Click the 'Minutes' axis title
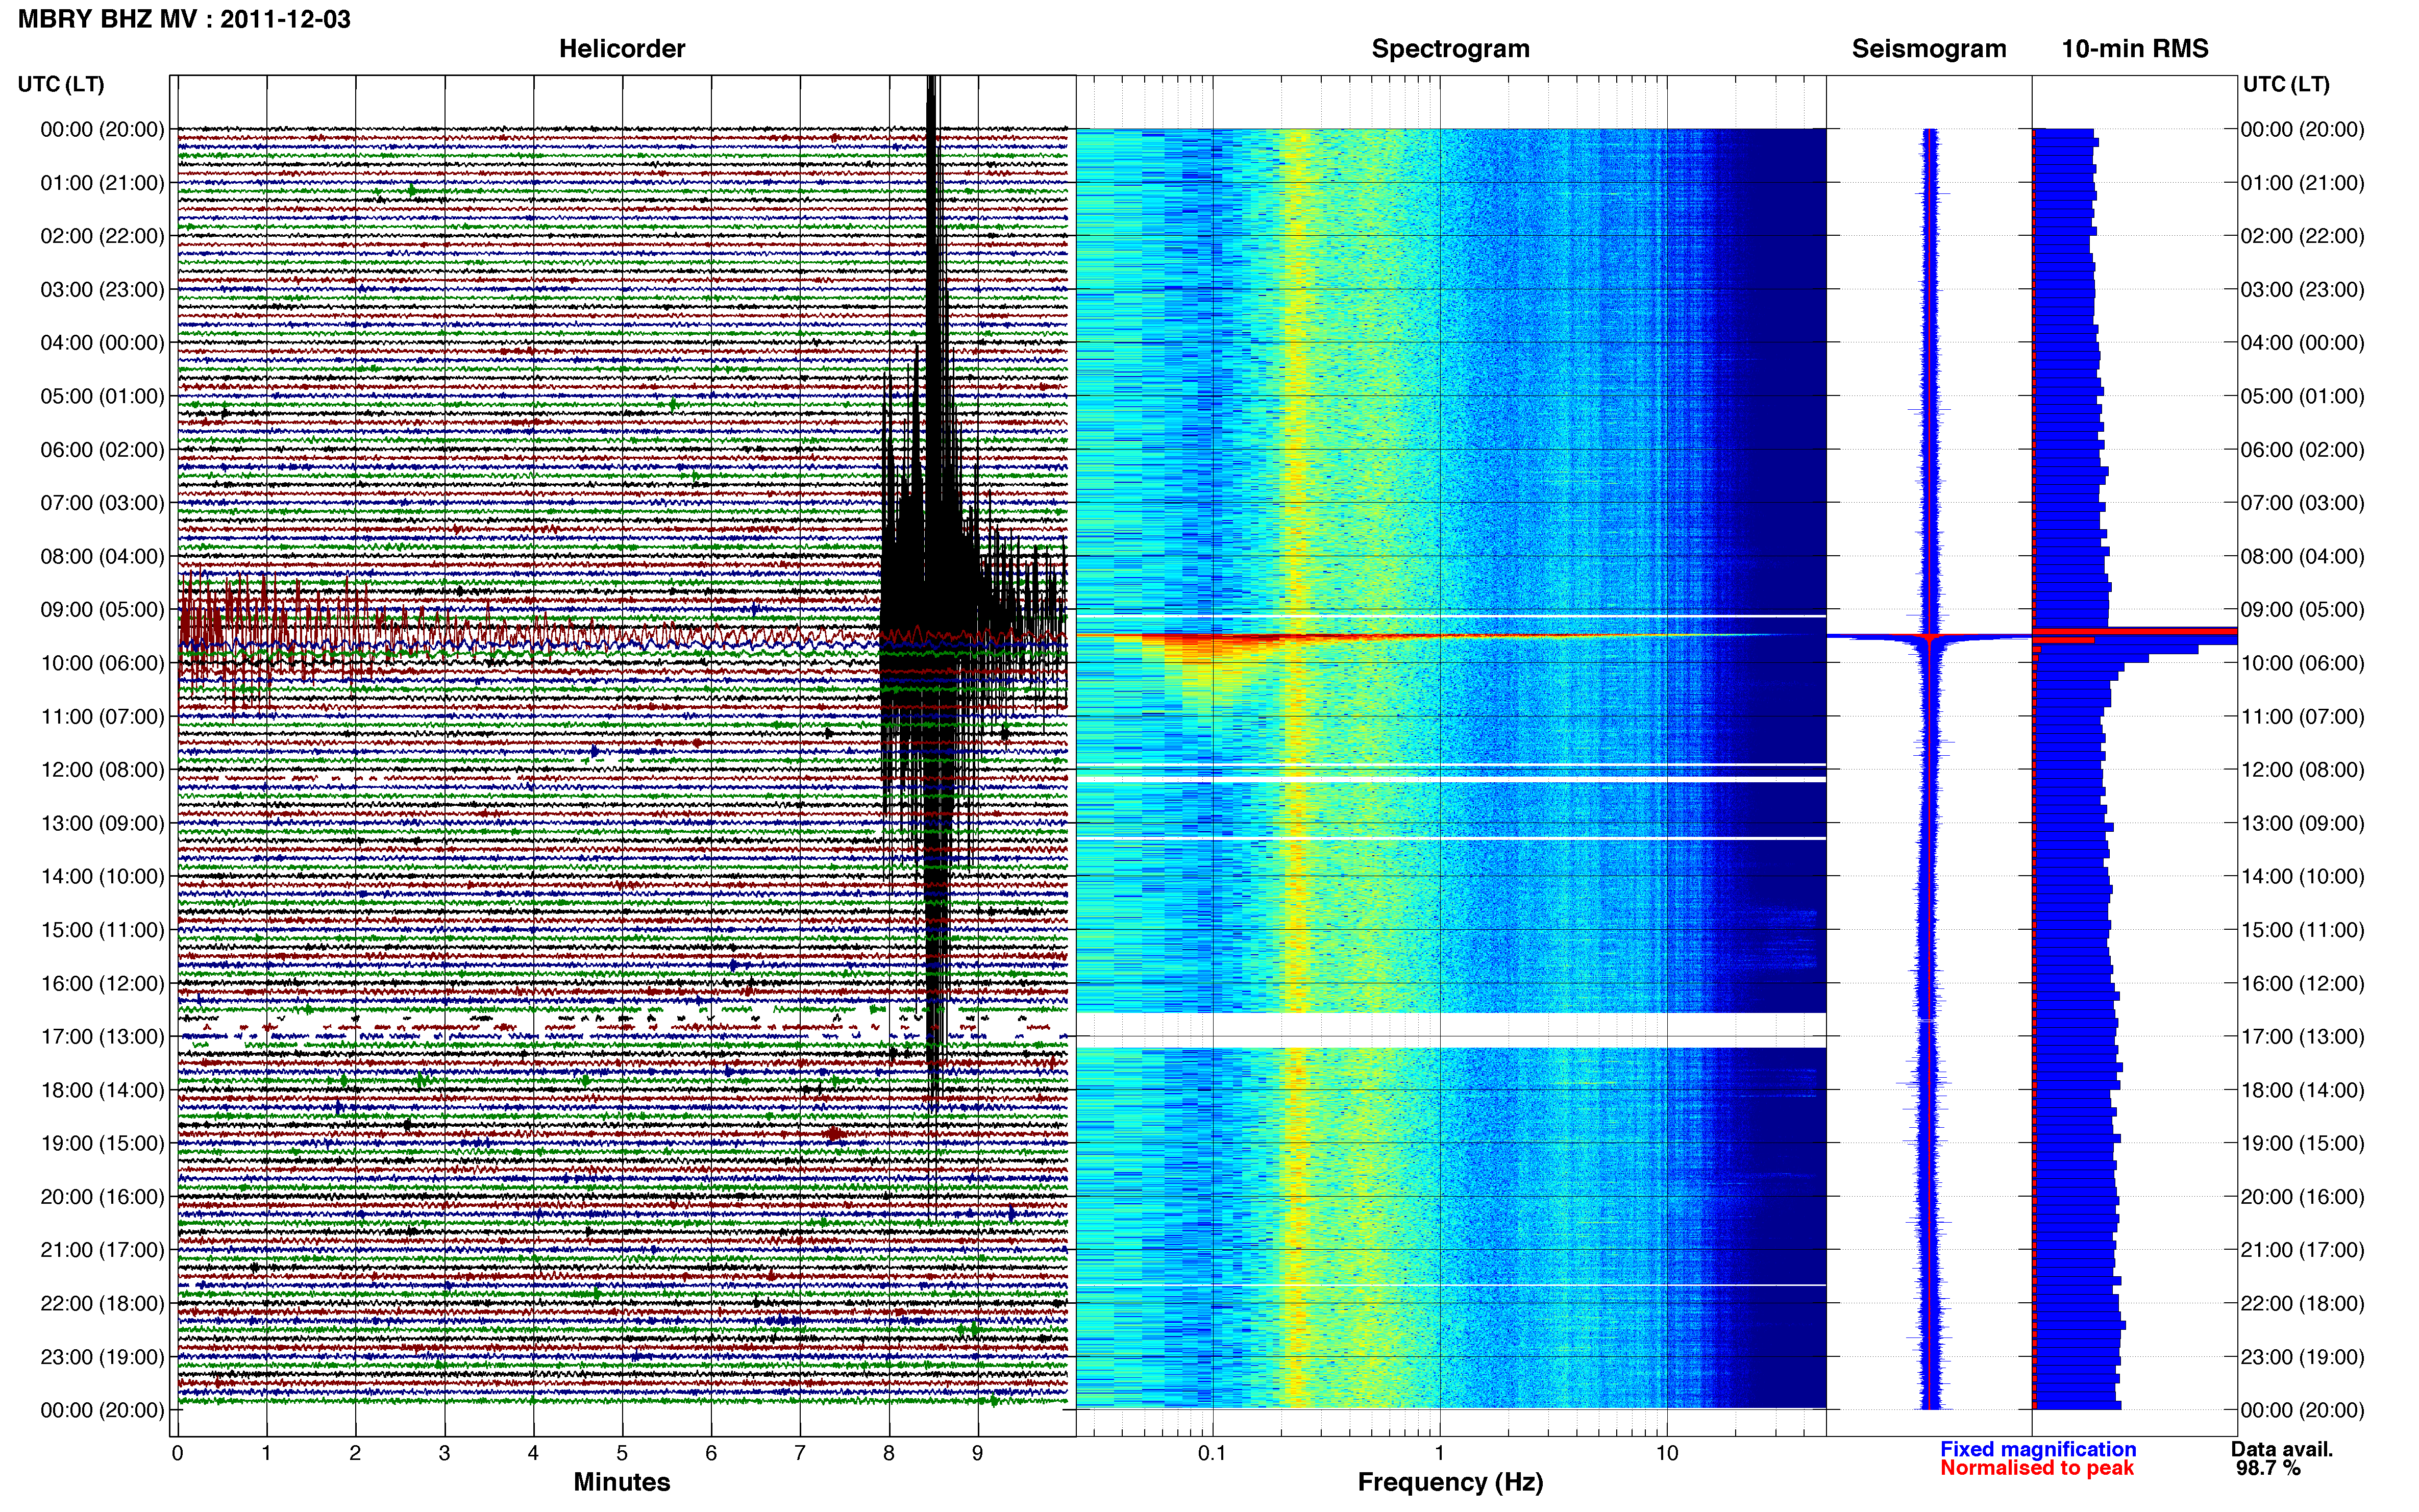Image resolution: width=2419 pixels, height=1512 pixels. click(622, 1482)
